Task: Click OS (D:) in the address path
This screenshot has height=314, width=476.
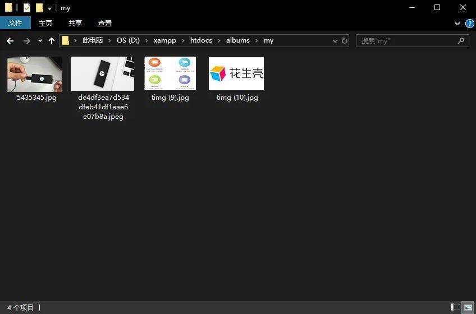Action: [x=128, y=40]
